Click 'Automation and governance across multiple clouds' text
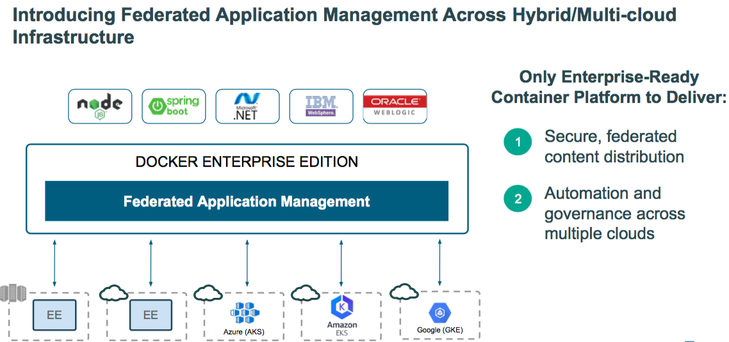The image size is (729, 342). pos(614,213)
